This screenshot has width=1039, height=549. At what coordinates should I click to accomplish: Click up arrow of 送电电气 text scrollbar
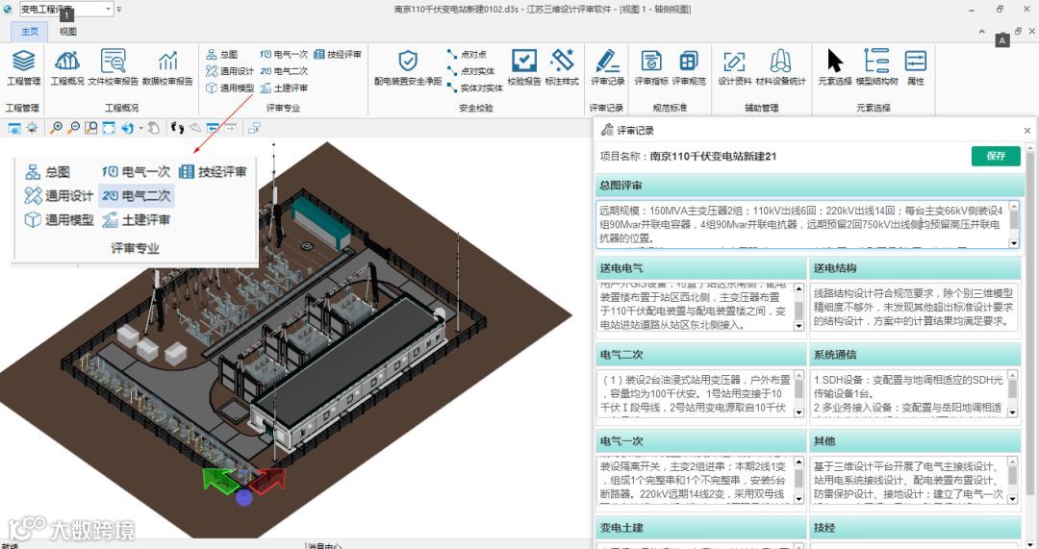click(798, 288)
